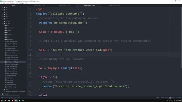182x102 pixels.
Task: Expand the css subfolder chevron
Action: (x=5, y=26)
